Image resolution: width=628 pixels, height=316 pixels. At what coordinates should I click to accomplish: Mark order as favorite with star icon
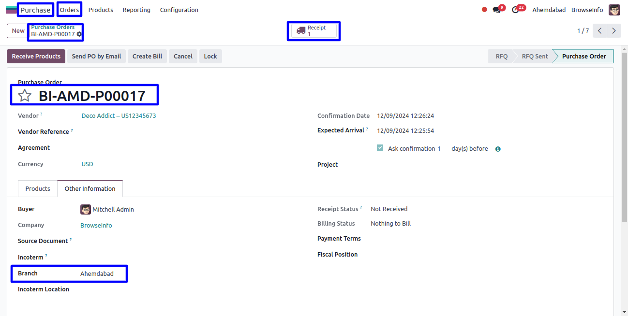pyautogui.click(x=25, y=96)
